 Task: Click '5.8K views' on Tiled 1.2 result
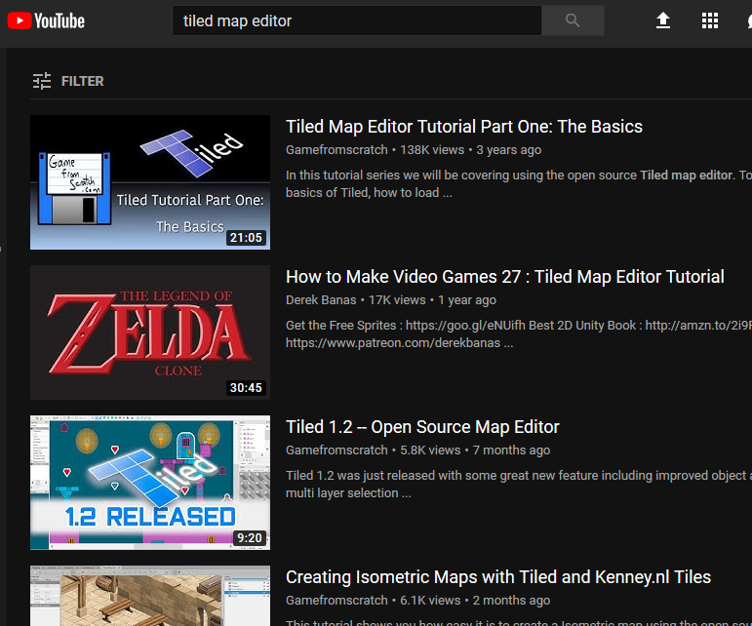pyautogui.click(x=430, y=450)
